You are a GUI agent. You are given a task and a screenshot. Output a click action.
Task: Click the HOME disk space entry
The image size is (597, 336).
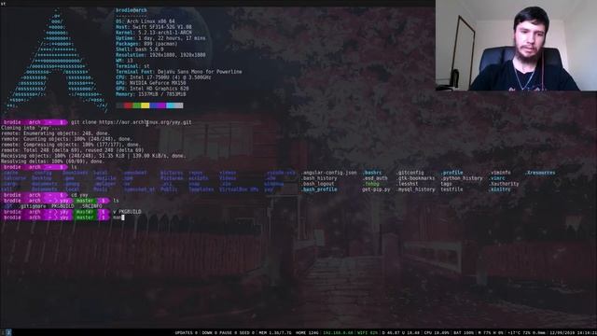click(x=307, y=332)
